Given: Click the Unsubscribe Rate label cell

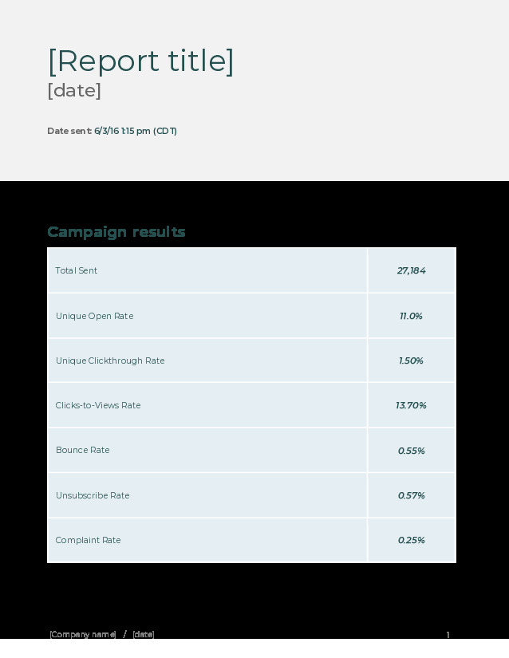Looking at the screenshot, I should pos(93,496).
